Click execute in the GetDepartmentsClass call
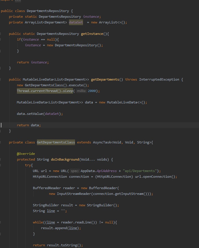Image resolution: width=199 pixels, height=248 pixels. (x=76, y=85)
